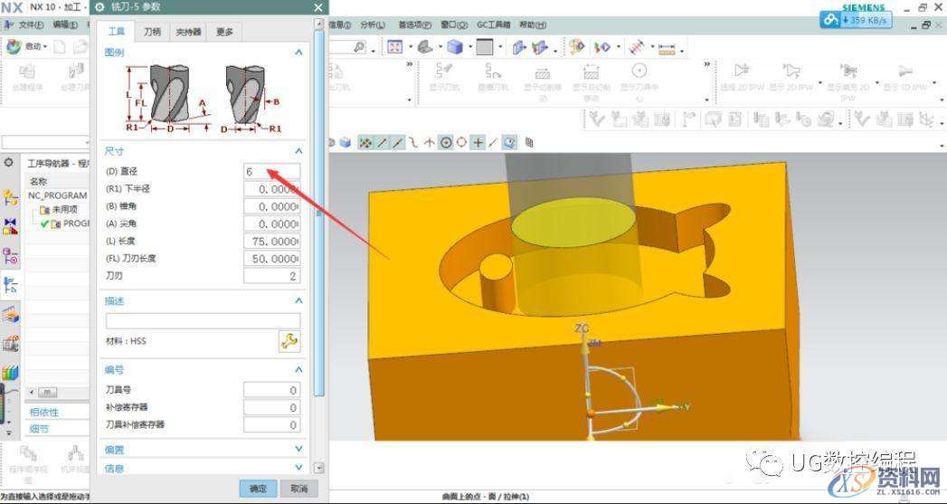
Task: Toggle the quadrant point snap circle icon
Action: point(461,142)
